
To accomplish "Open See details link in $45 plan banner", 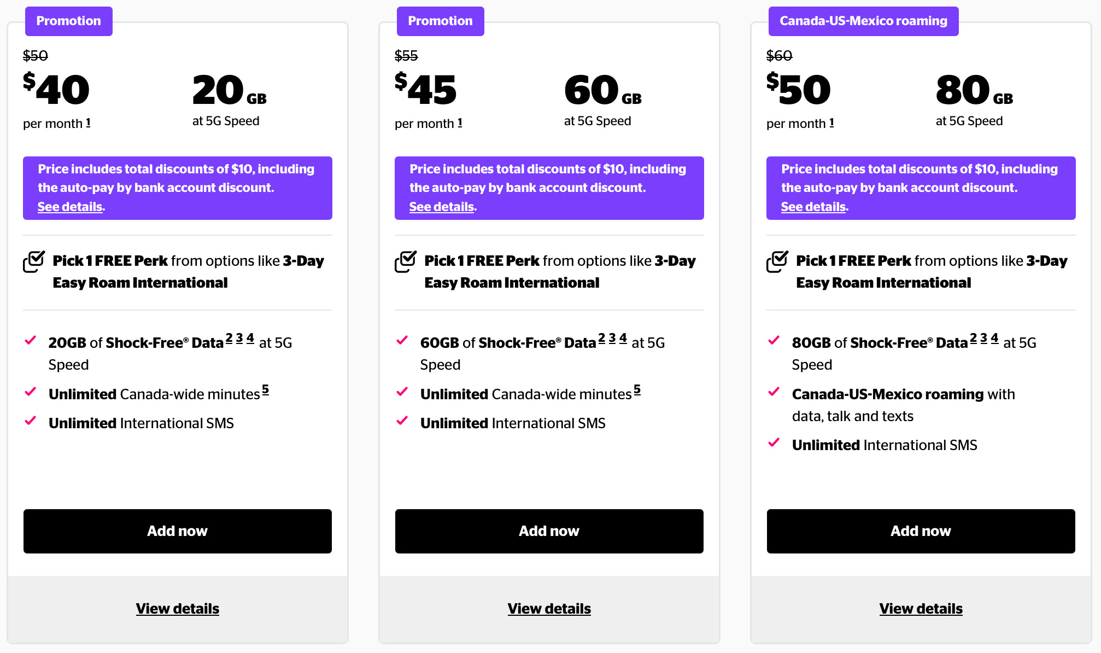I will click(442, 207).
